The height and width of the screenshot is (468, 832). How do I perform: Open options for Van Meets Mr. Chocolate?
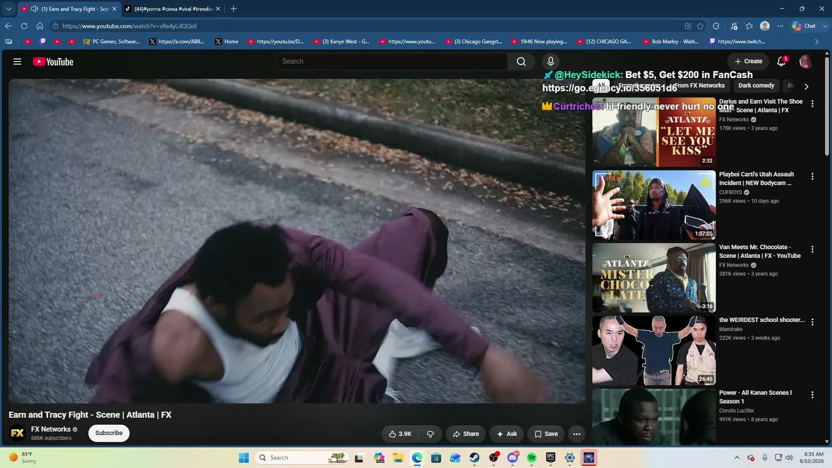click(x=812, y=249)
